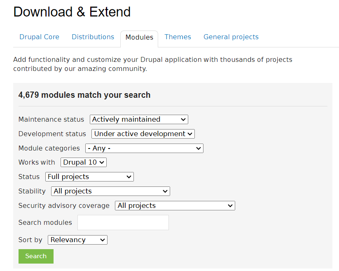Expand the Development status dropdown
Screen dimensions: 339x271
[x=143, y=134]
